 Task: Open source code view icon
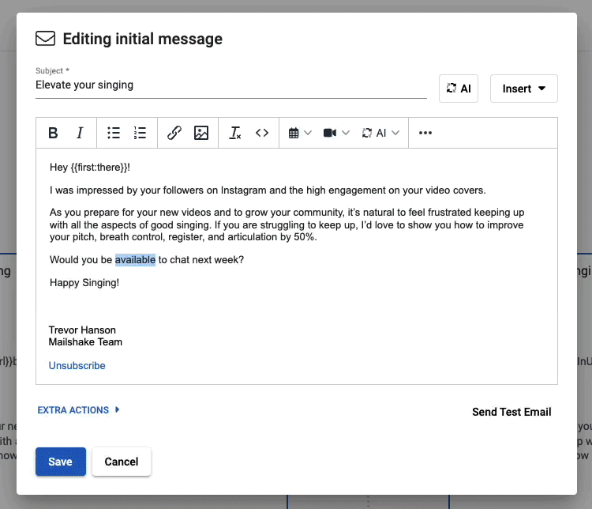coord(261,133)
